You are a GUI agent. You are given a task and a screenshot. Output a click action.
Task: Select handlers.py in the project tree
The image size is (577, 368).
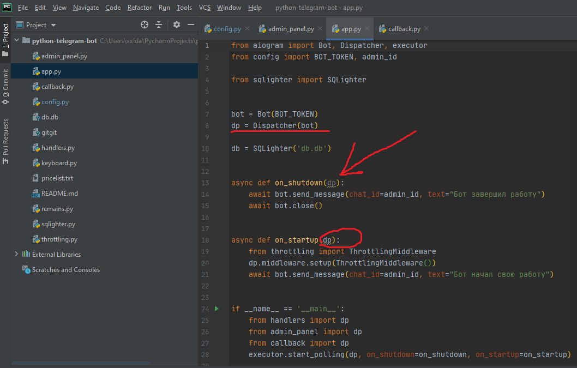click(x=58, y=148)
